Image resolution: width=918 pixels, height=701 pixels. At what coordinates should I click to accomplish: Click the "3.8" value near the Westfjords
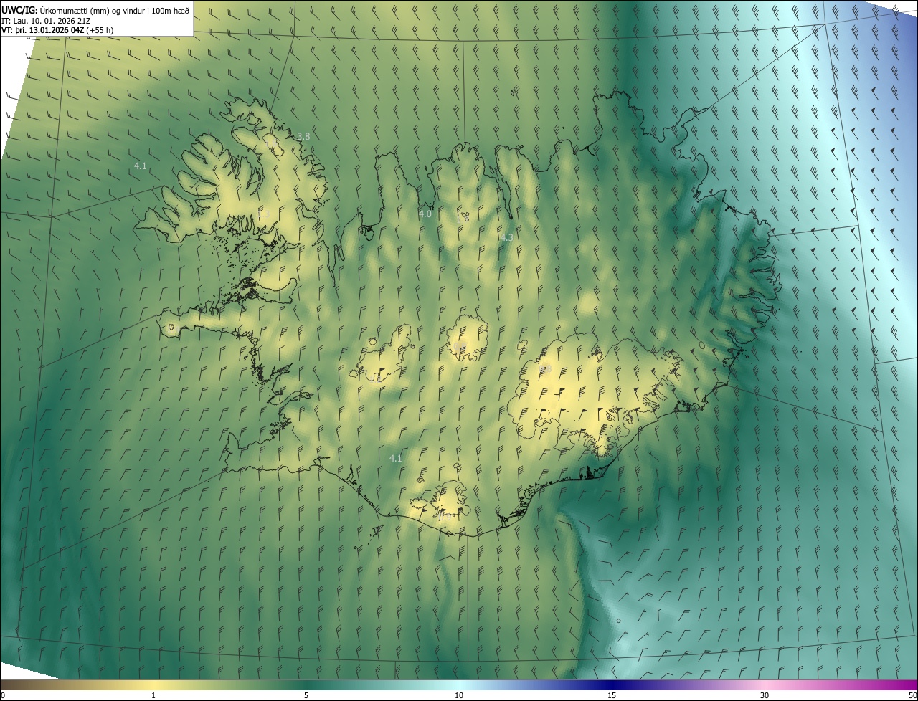(x=303, y=136)
